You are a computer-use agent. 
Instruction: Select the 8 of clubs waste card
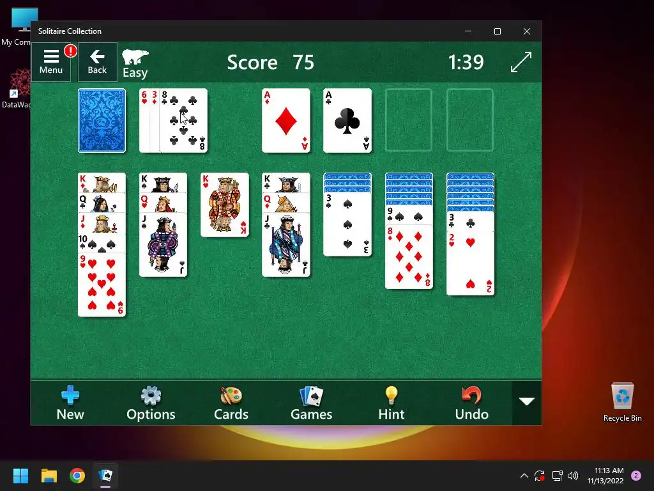(x=183, y=120)
